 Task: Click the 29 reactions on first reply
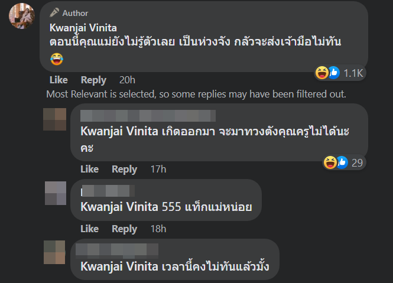[x=343, y=162]
